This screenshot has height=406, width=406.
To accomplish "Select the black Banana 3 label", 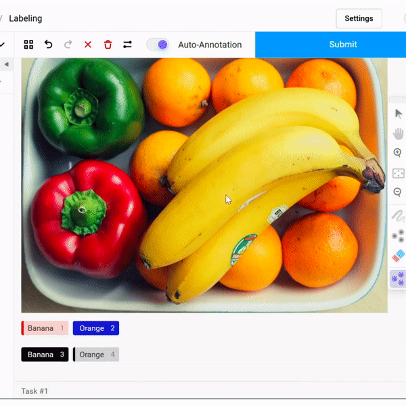I will [x=45, y=355].
